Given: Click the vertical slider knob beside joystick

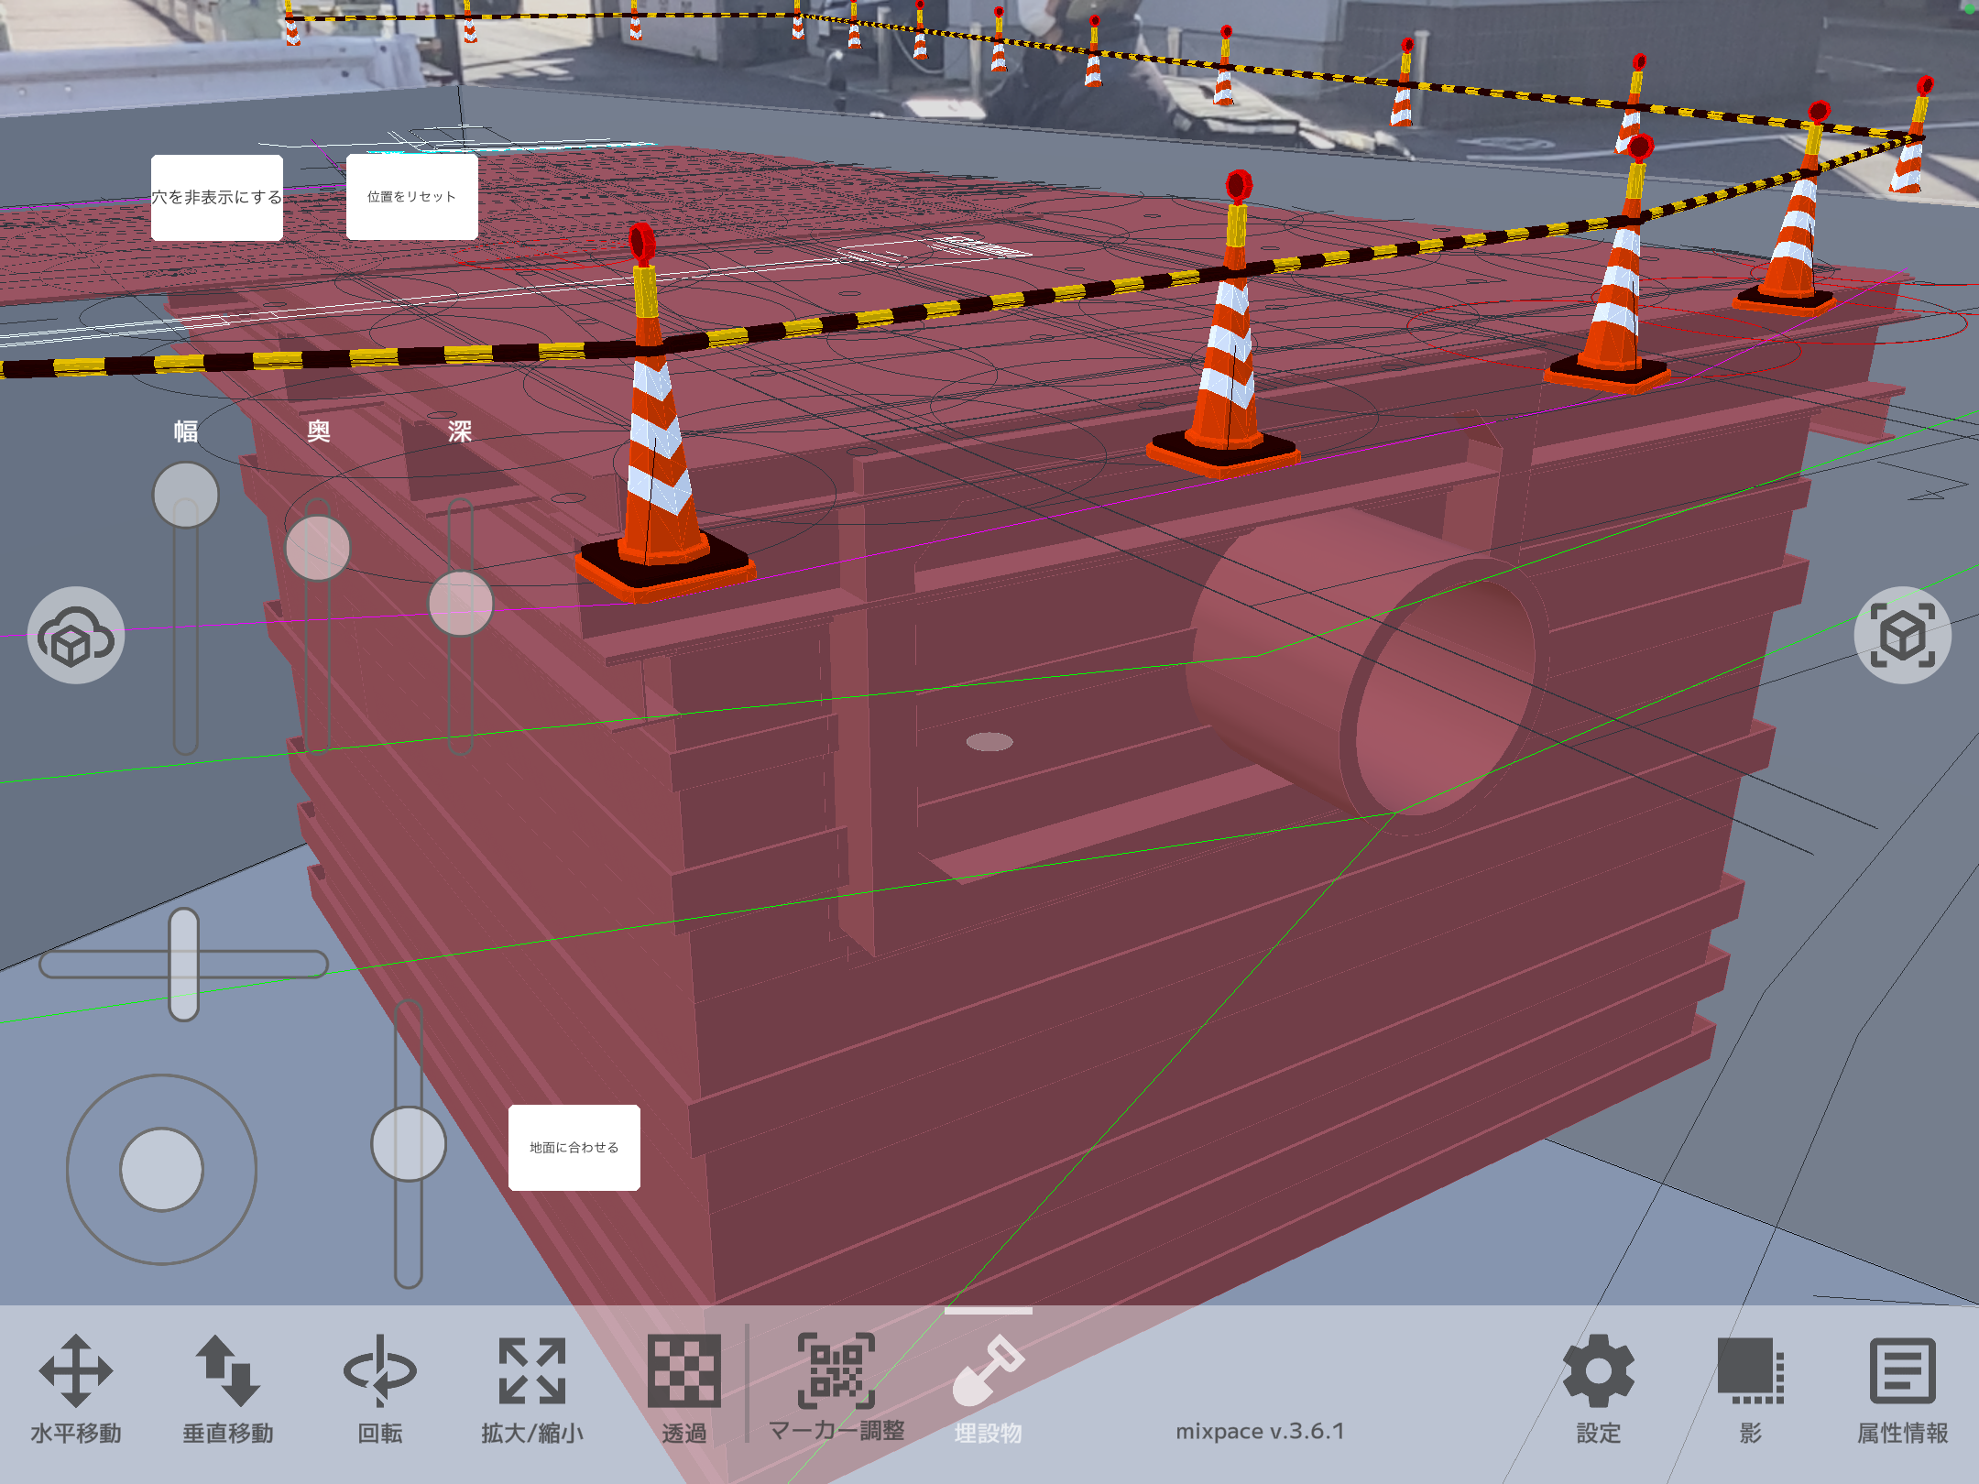Looking at the screenshot, I should pos(409,1144).
